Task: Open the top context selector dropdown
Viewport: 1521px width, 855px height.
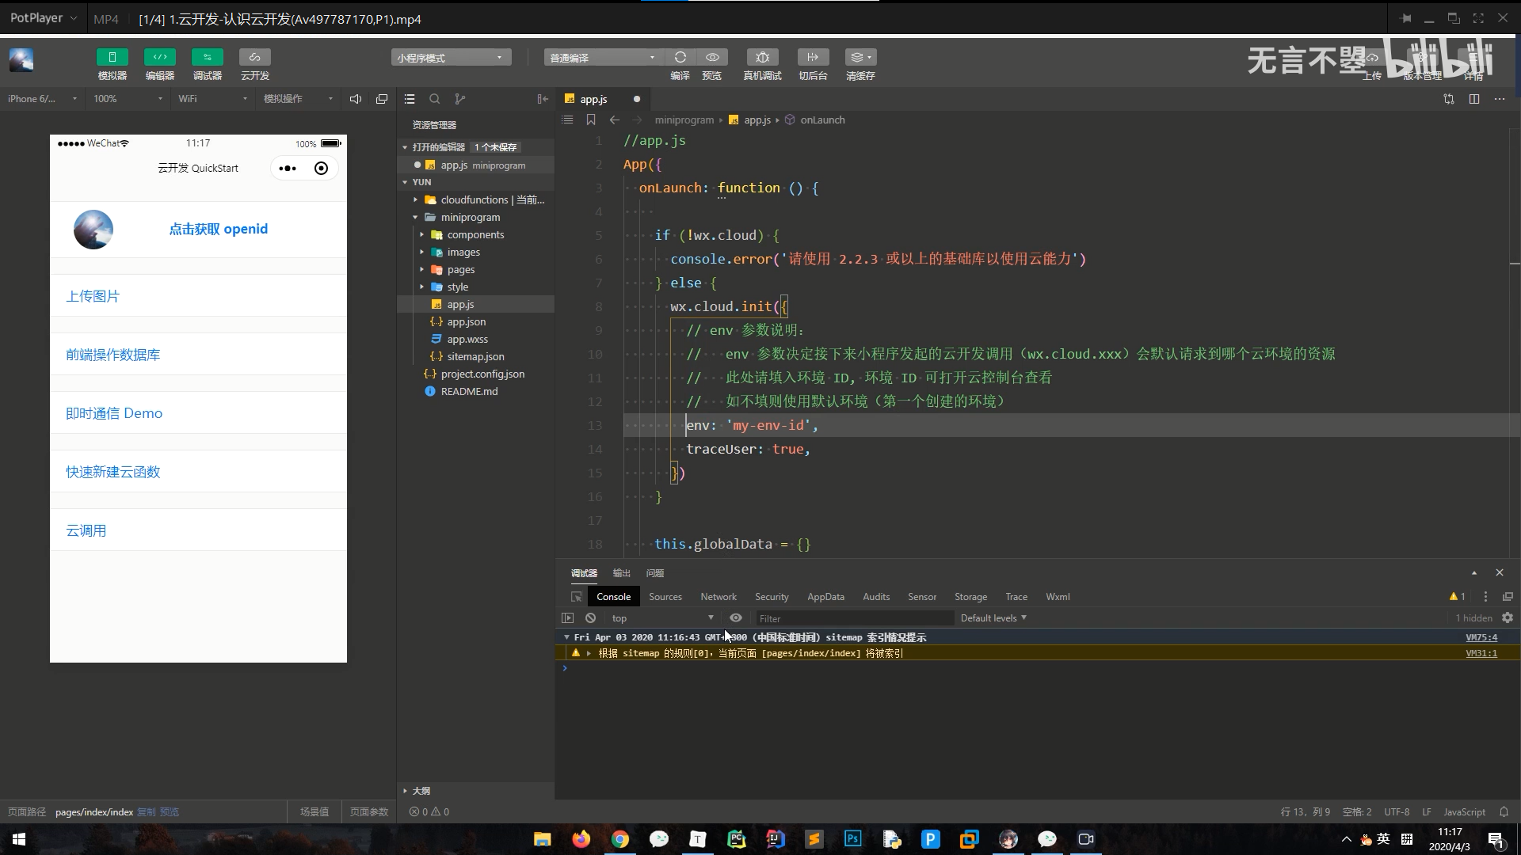Action: 662,618
